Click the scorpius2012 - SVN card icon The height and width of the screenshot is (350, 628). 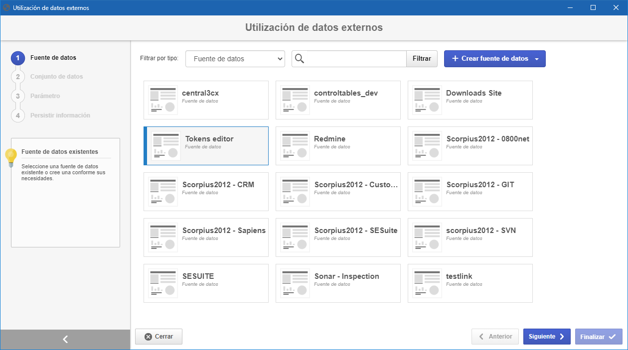tap(427, 237)
